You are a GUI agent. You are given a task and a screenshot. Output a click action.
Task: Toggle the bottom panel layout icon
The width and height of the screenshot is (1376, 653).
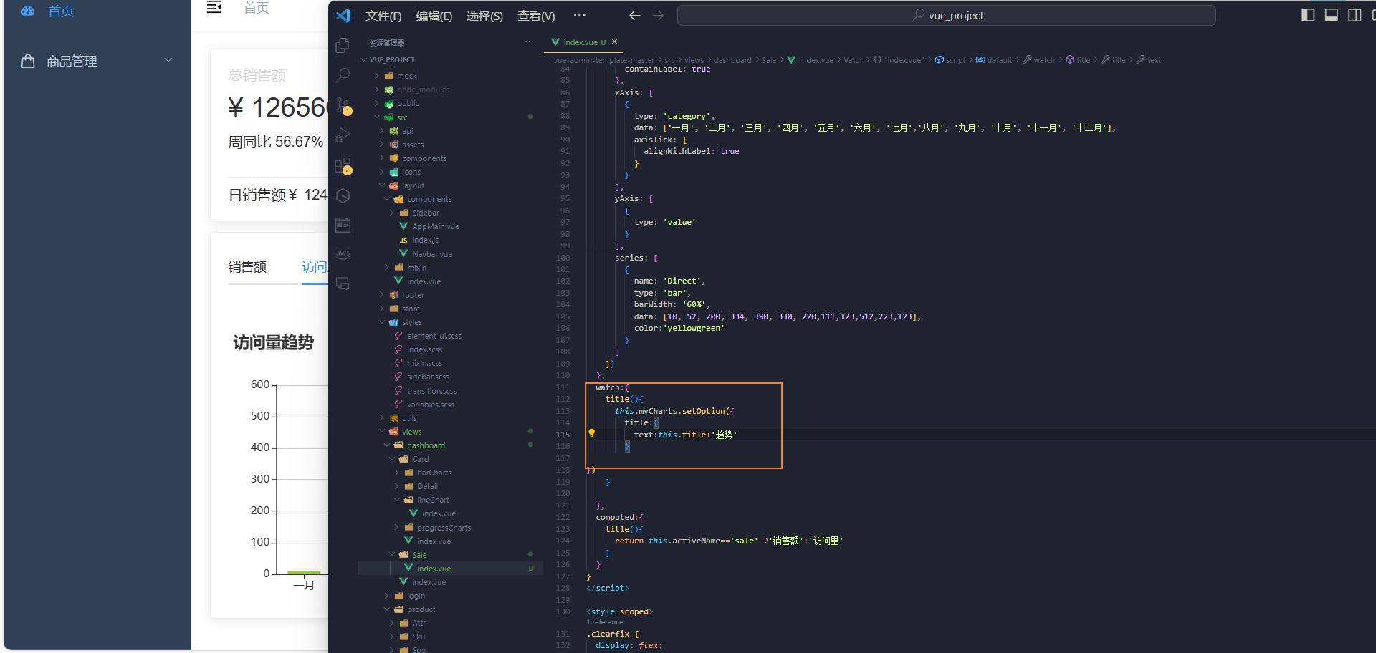point(1331,15)
